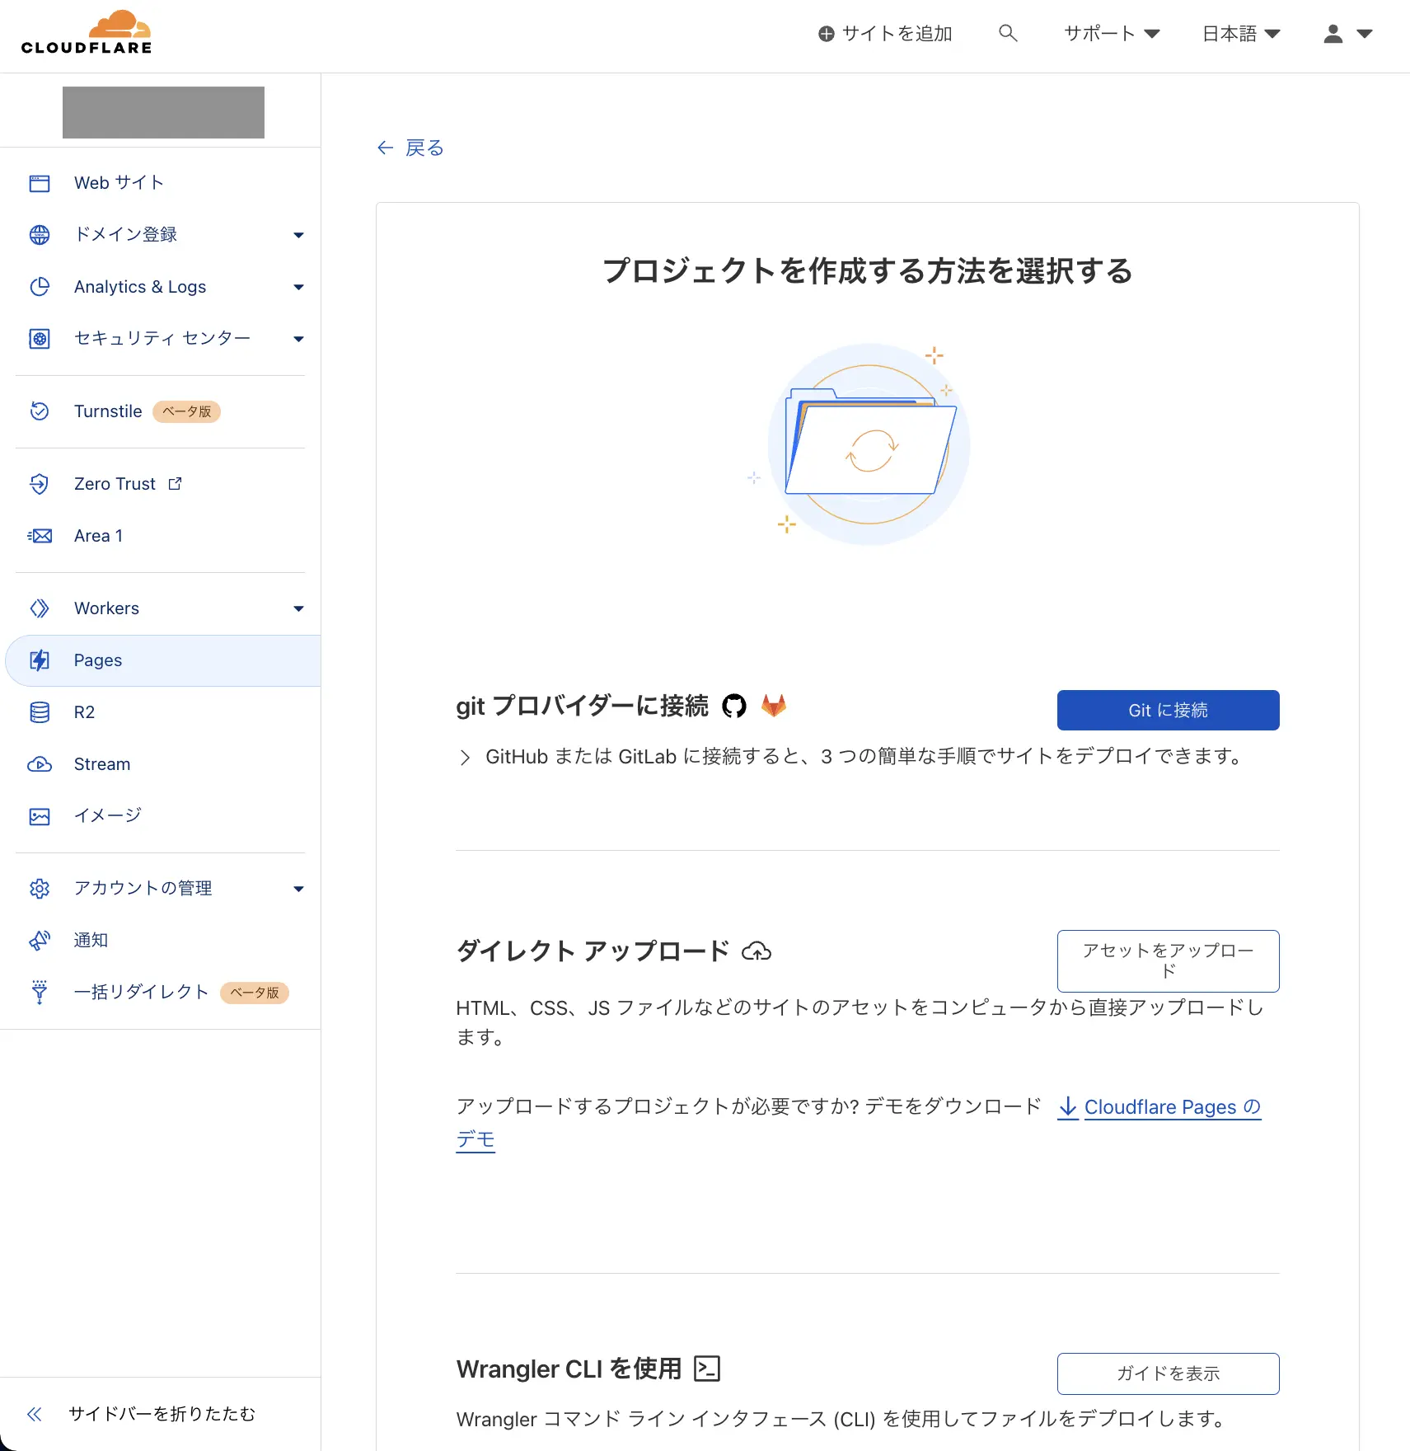The height and width of the screenshot is (1451, 1410).
Task: Click the Analytics & Logs pie chart icon
Action: point(40,287)
